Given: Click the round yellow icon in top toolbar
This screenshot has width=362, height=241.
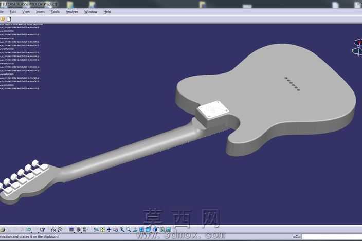Looking at the screenshot, I should pyautogui.click(x=3, y=19).
